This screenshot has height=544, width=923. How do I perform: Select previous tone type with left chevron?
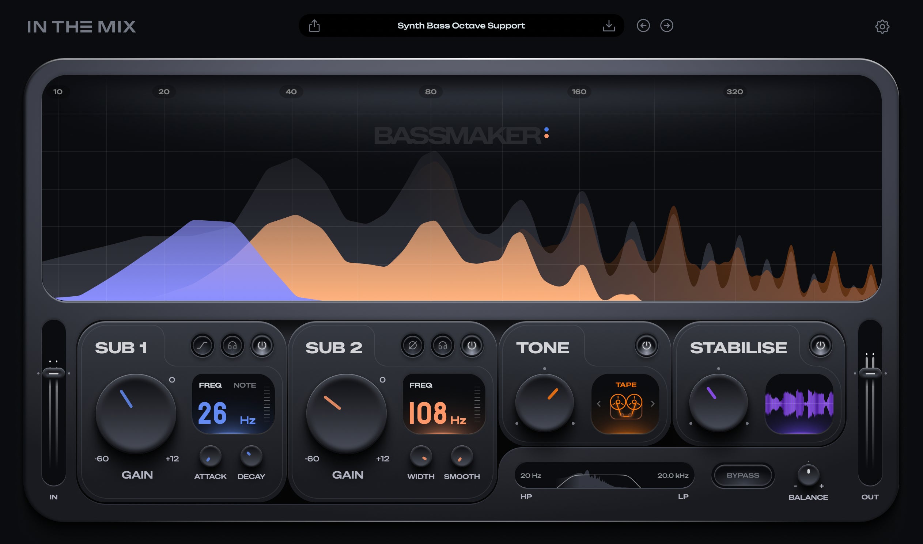point(599,404)
